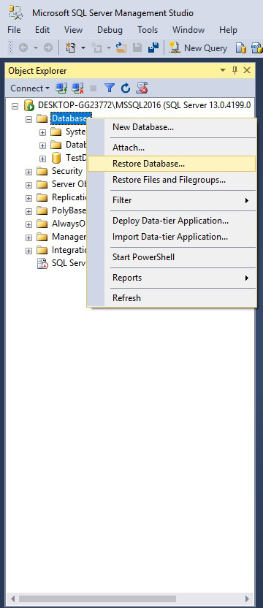This screenshot has height=608, width=263.
Task: Click the Stop Activity script icon
Action: pyautogui.click(x=142, y=88)
